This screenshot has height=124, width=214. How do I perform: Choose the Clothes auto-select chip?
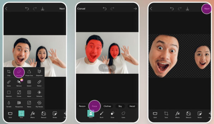(107, 106)
